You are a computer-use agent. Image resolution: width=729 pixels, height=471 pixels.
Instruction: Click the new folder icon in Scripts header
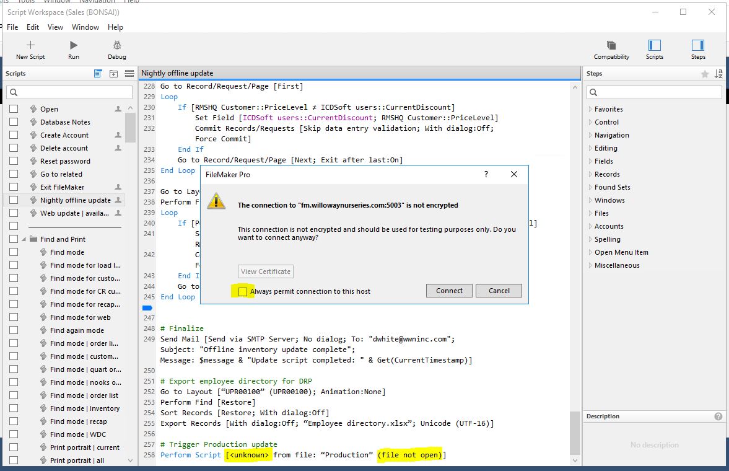click(113, 74)
